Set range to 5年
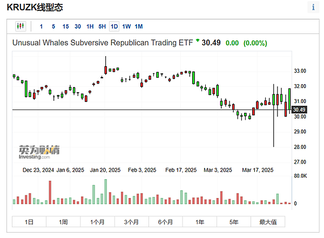324x238 pixels. [x=234, y=222]
